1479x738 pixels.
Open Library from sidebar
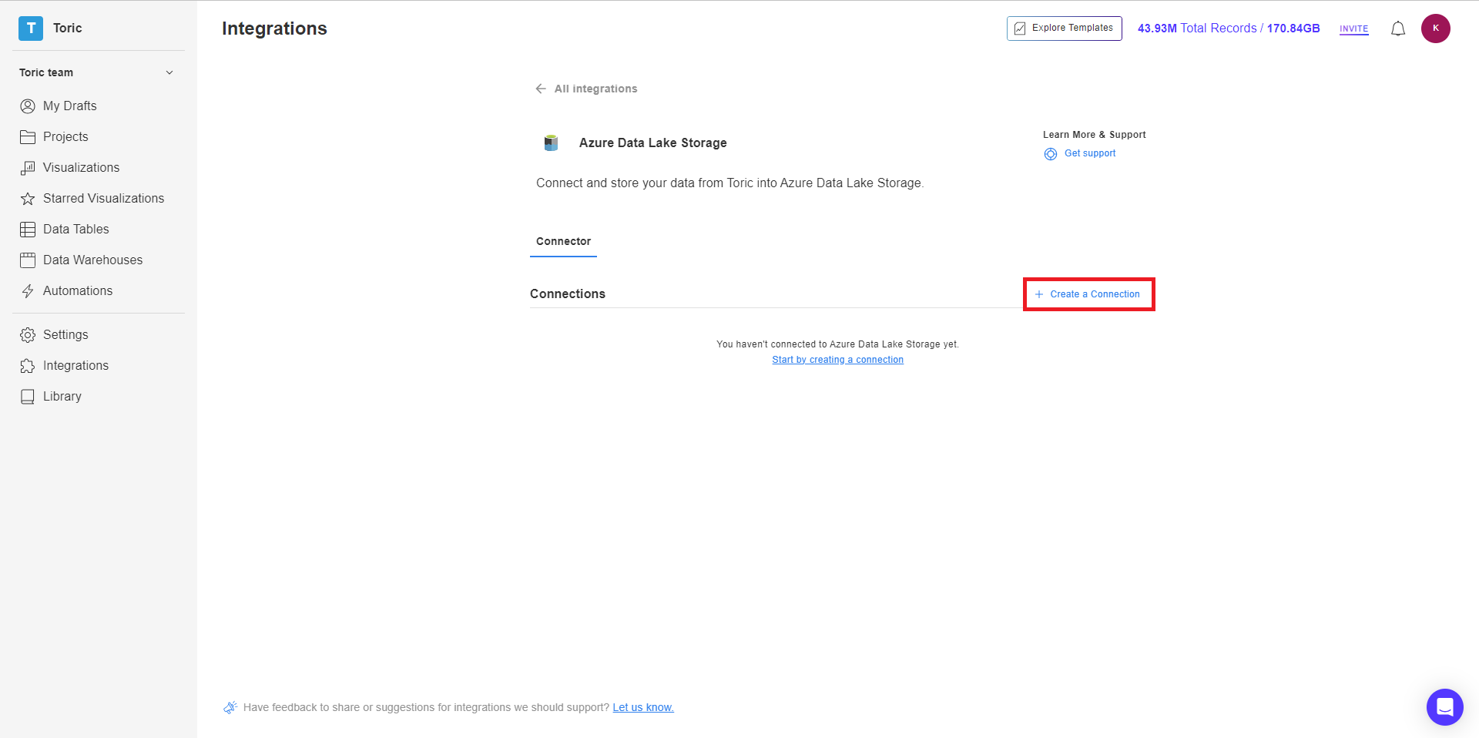(x=62, y=396)
